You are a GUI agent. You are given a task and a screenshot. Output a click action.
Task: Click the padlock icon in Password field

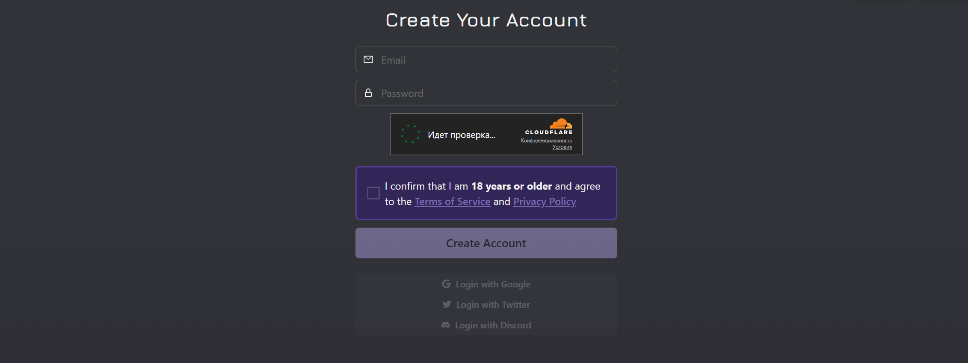coord(368,93)
